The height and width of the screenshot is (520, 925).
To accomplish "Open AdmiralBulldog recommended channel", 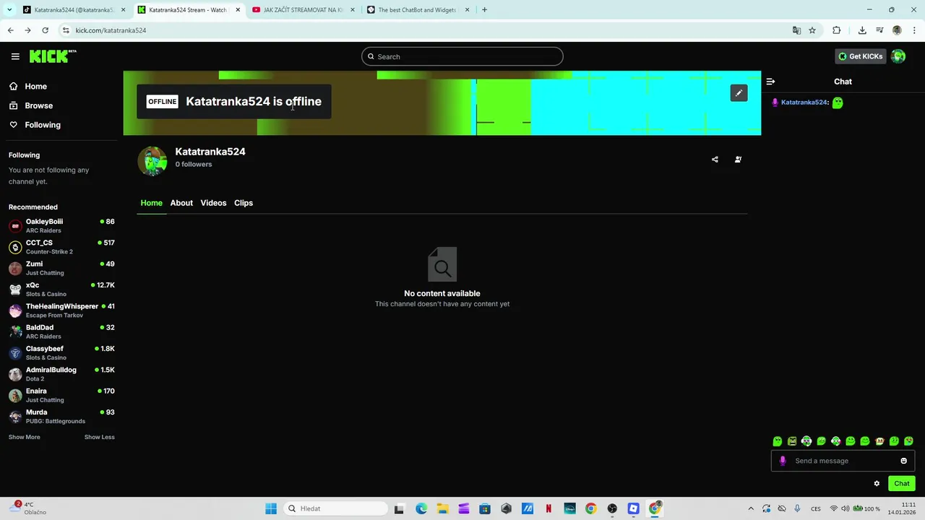I will pos(61,373).
